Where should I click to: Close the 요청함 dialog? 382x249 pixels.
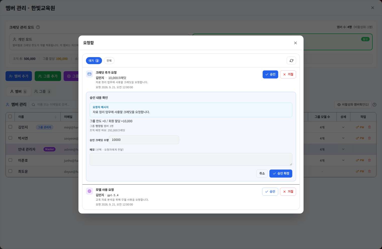point(295,43)
